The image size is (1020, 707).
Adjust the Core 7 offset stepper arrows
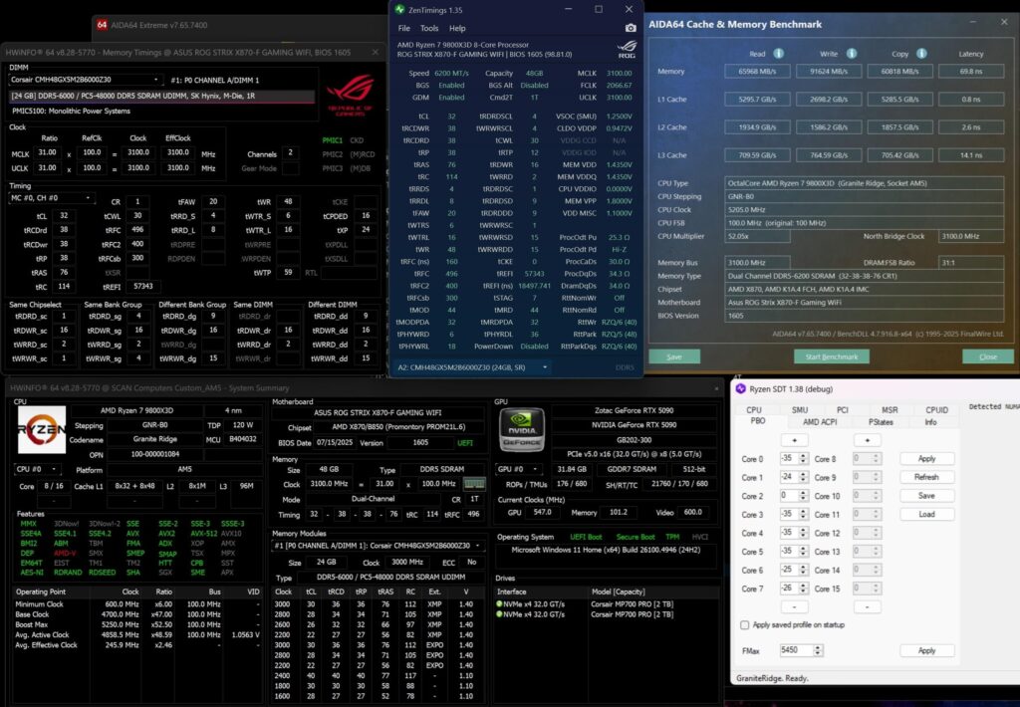[x=803, y=589]
